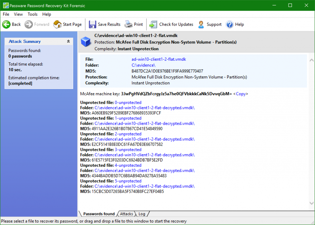The image size is (315, 225).
Task: Click the scrollbar down arrow in results
Action: [x=311, y=203]
